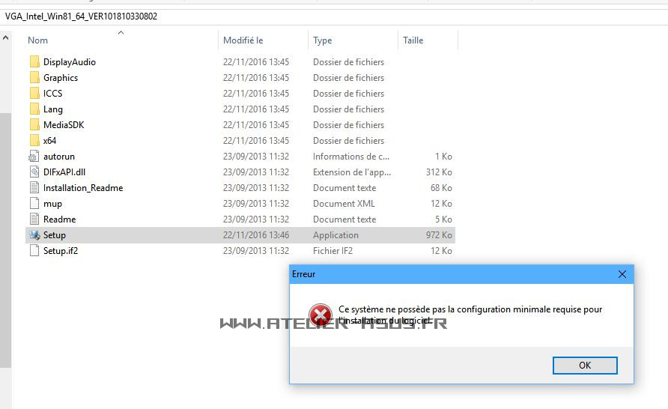Click the Erreur dialog title text
This screenshot has width=668, height=409.
coord(304,274)
